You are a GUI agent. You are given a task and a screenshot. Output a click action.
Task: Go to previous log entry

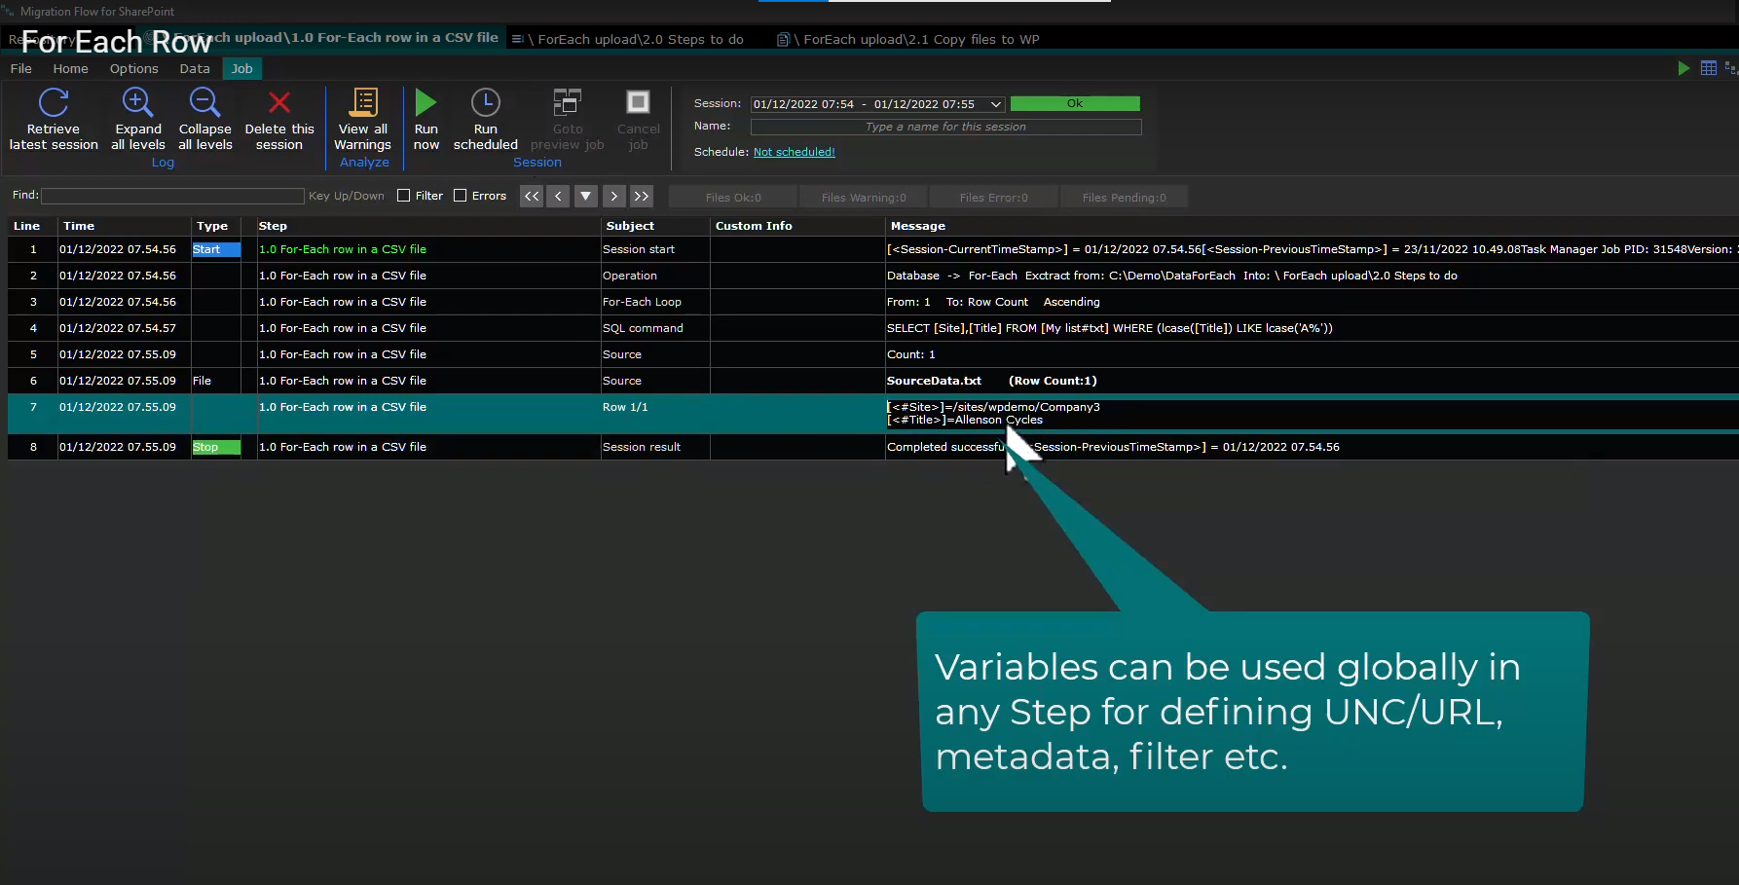click(x=559, y=196)
